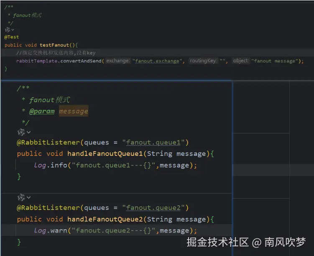Click the @param Javadoc tag
The width and height of the screenshot is (314, 256).
42,111
